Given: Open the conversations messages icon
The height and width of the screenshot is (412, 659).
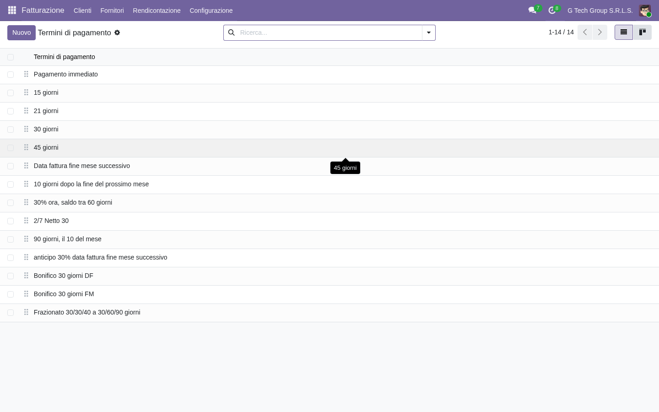Looking at the screenshot, I should coord(532,10).
